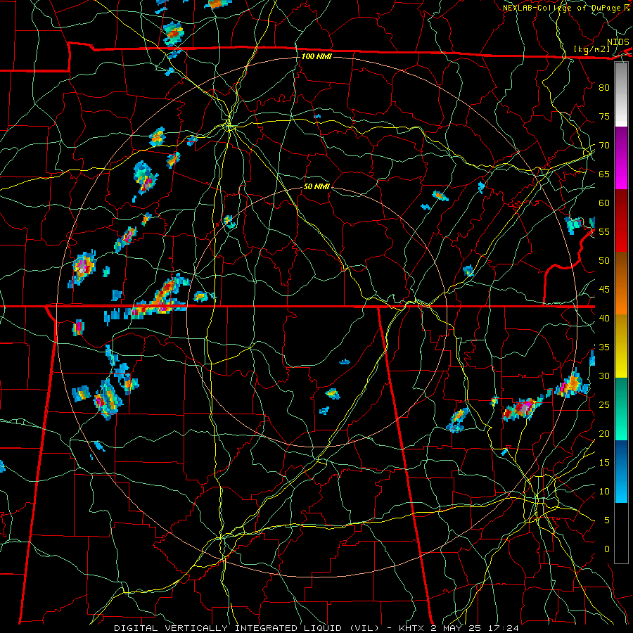Image resolution: width=633 pixels, height=633 pixels.
Task: Click the 20 value on the color scale
Action: click(604, 433)
